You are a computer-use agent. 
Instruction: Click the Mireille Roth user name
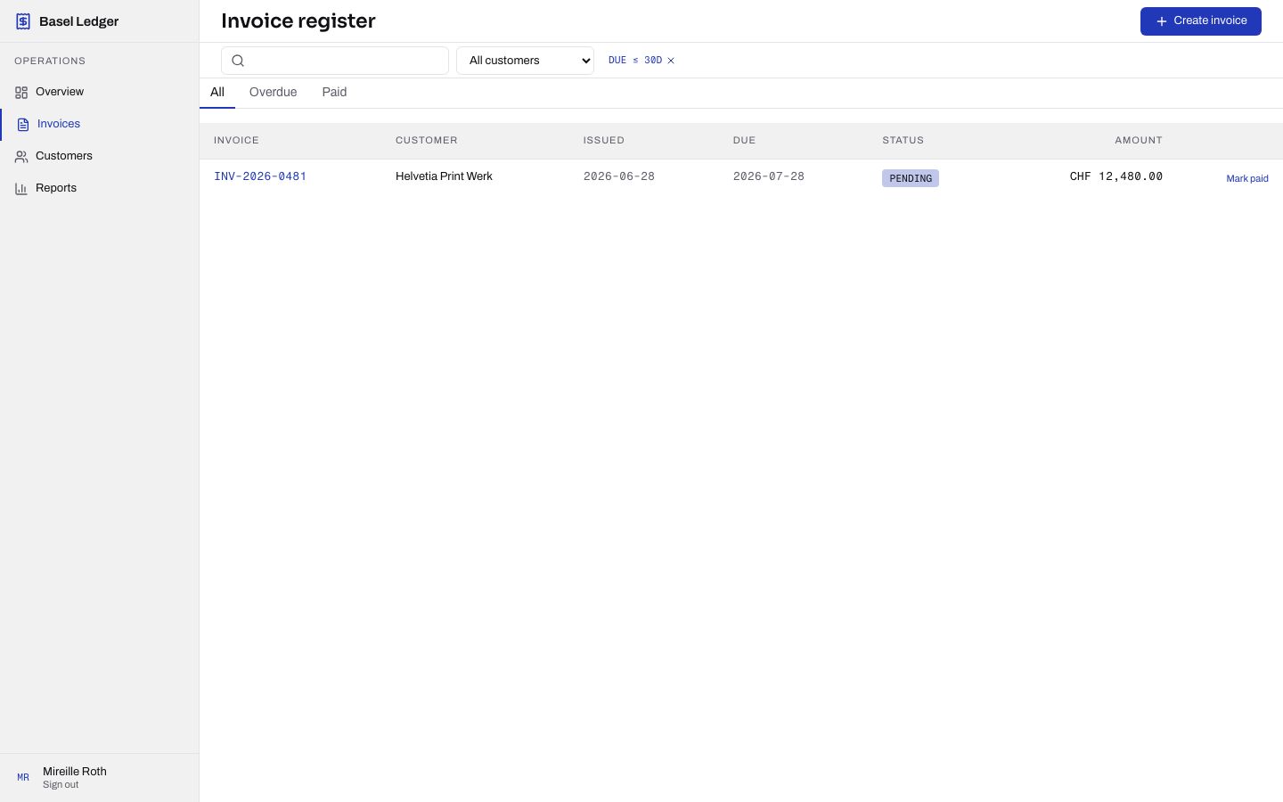75,772
